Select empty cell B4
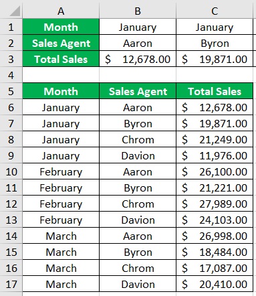 point(138,75)
